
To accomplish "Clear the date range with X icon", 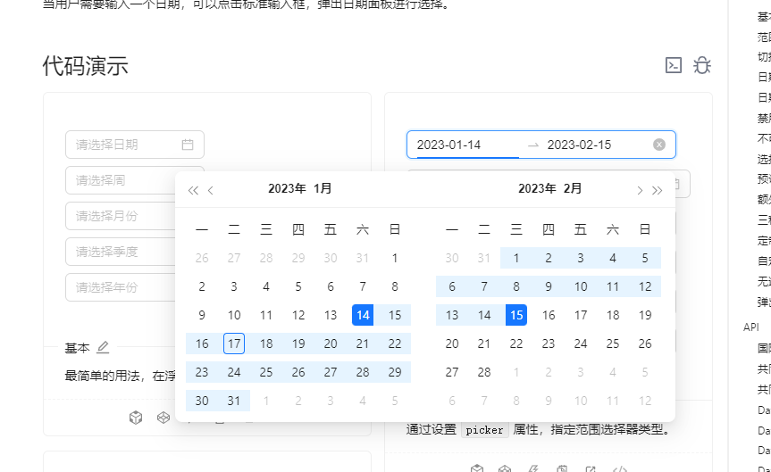I will tap(659, 145).
